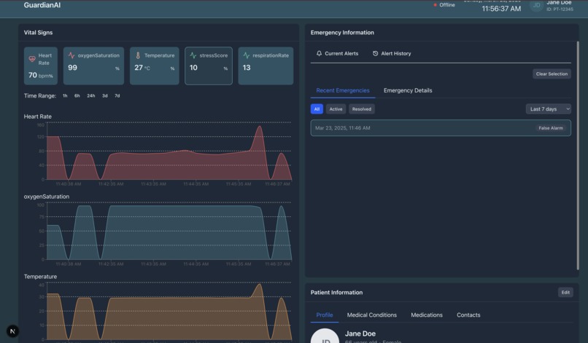Open the Recent Emergencies tab
The image size is (588, 343).
click(343, 90)
